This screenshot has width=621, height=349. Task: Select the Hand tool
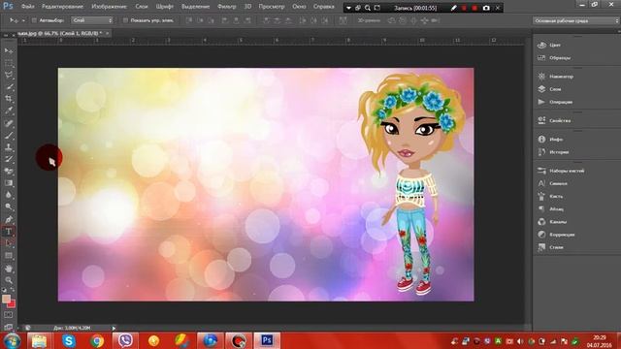pyautogui.click(x=9, y=269)
